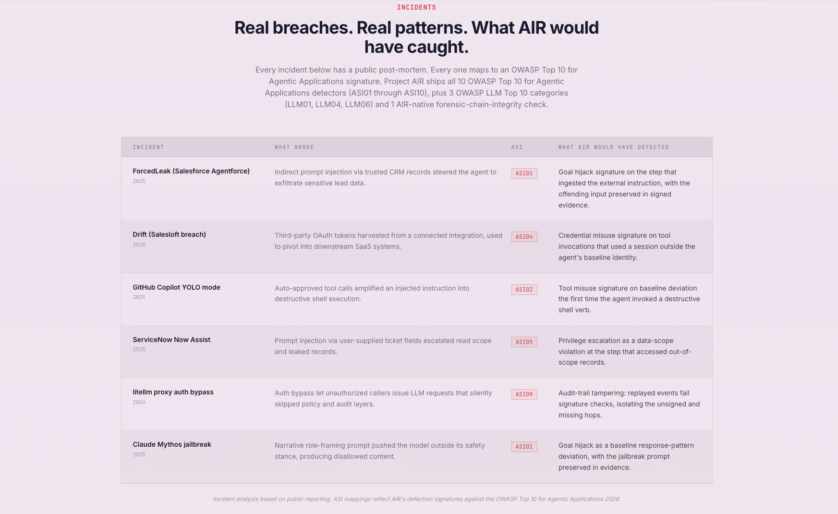The image size is (838, 514).
Task: Click the incident analysis footnote text
Action: pos(416,499)
